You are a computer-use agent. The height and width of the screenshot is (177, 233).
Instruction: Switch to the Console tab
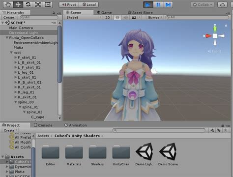tap(43, 125)
